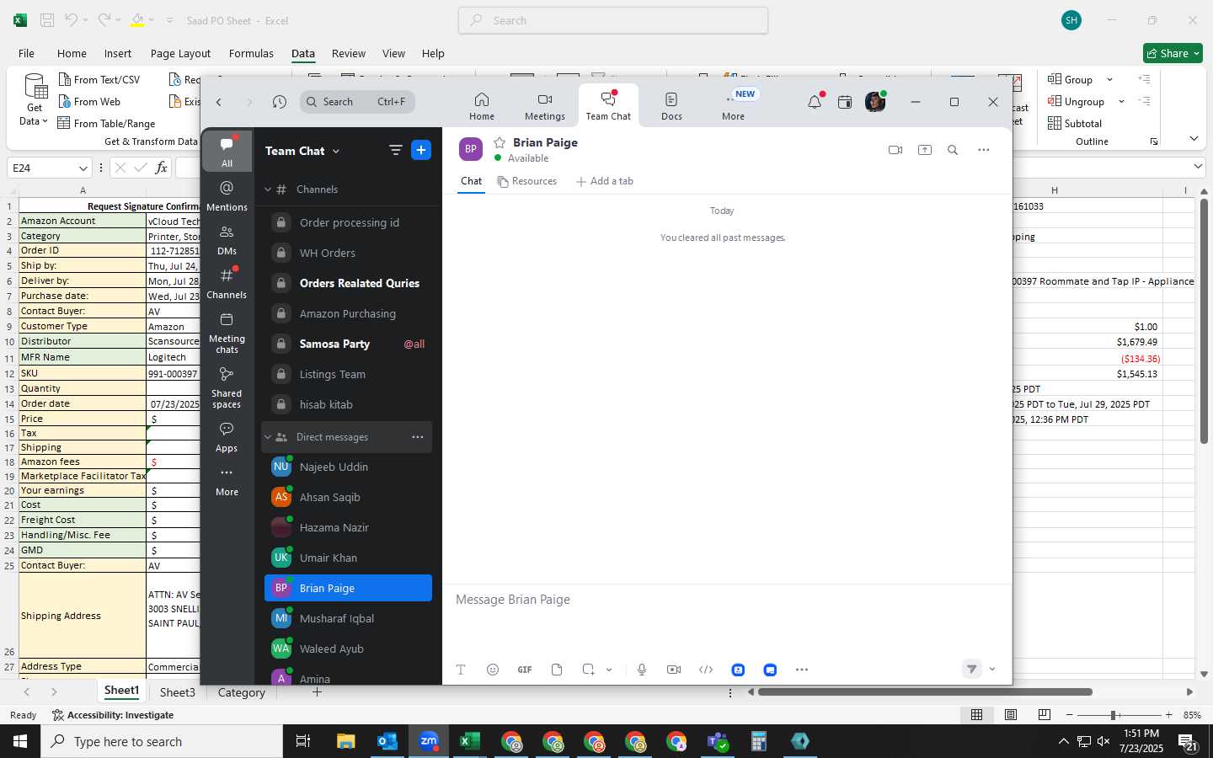Click Add a tab in chat
This screenshot has height=758, width=1213.
tap(604, 181)
